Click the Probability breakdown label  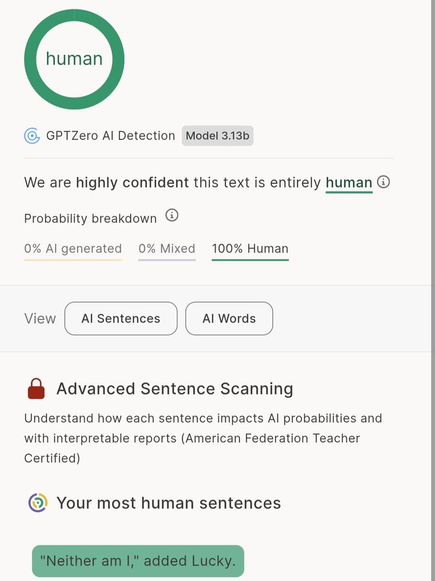90,218
